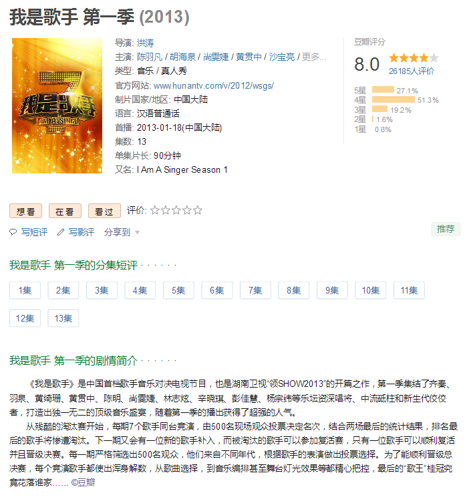The image size is (465, 497).
Task: Expand cast list via 更多...
Action: pos(313,57)
